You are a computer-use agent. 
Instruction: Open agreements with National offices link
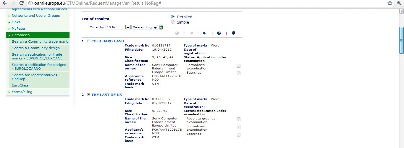pyautogui.click(x=39, y=9)
